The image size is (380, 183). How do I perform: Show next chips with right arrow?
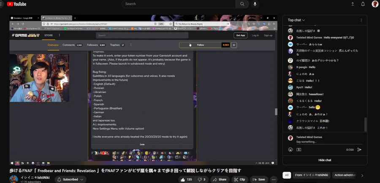tap(362, 175)
